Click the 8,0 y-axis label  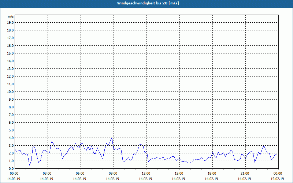click(x=11, y=107)
